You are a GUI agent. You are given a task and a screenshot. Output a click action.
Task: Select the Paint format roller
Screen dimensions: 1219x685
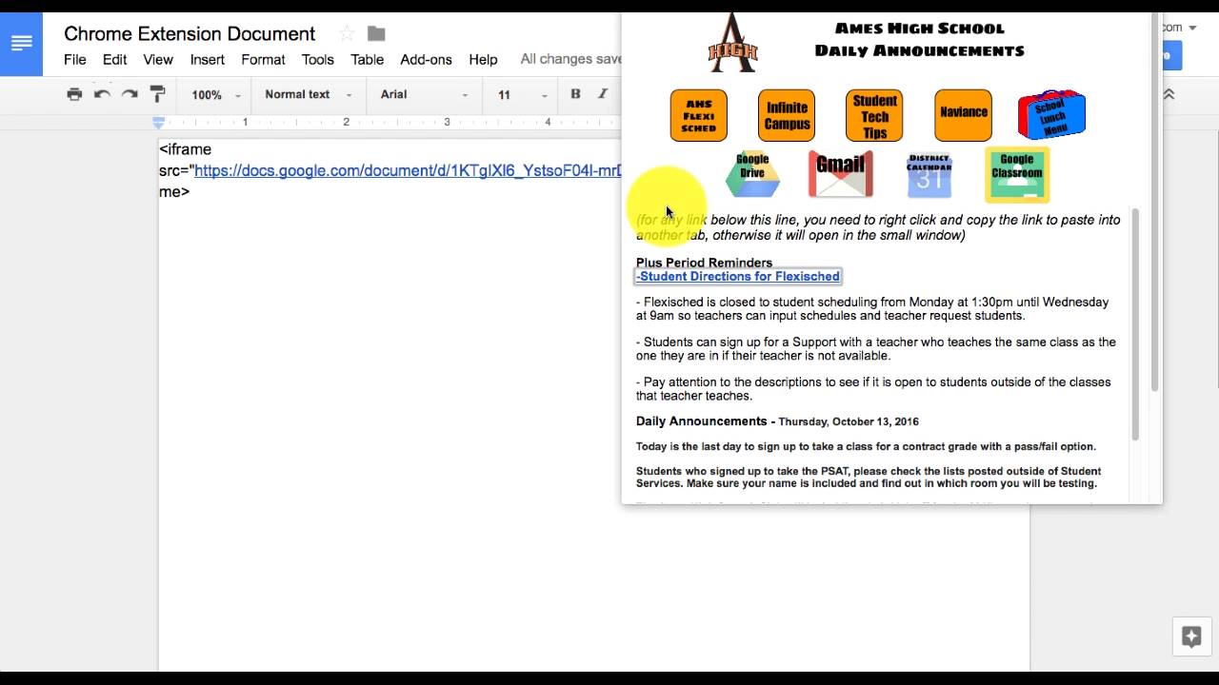[x=157, y=94]
